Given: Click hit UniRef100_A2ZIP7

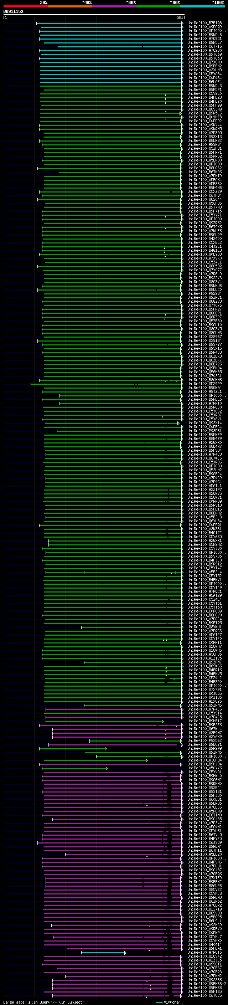Looking at the screenshot, I should coord(204,489).
